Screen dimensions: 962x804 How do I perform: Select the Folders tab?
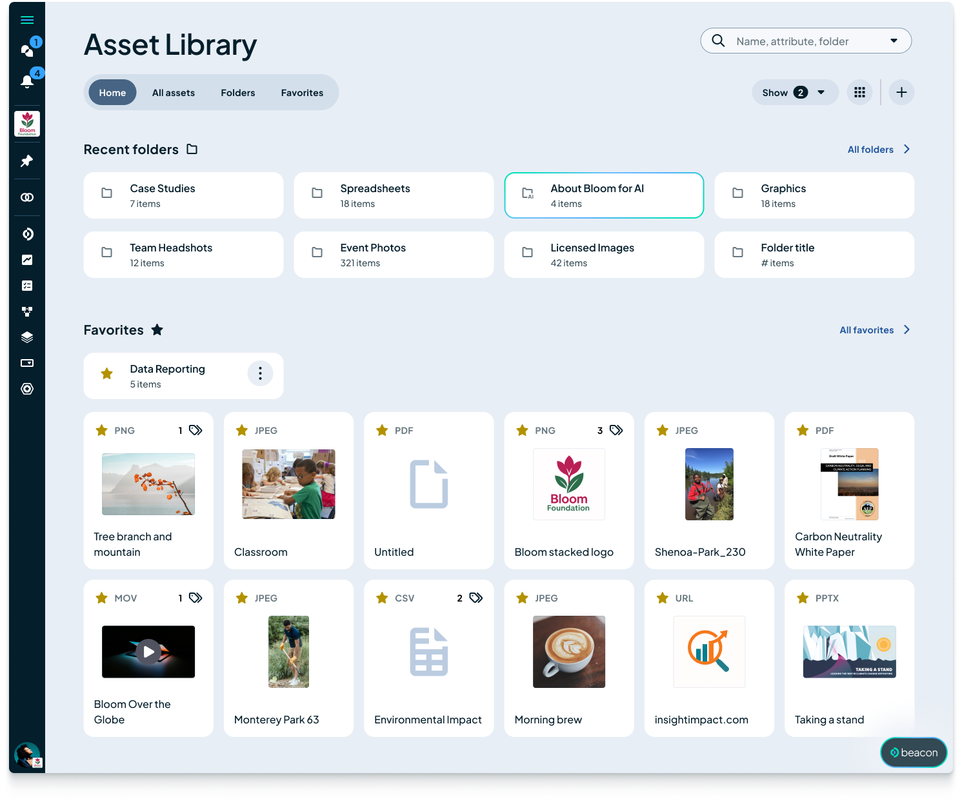pos(237,93)
